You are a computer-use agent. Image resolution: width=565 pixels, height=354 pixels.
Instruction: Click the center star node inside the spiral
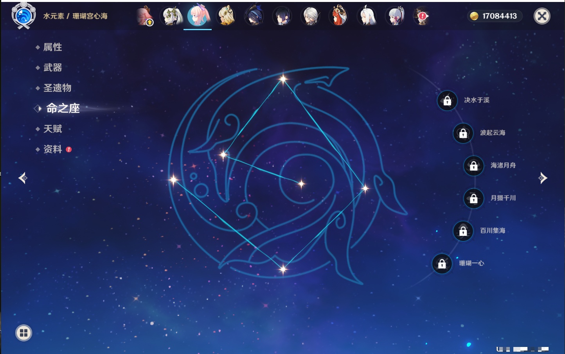(301, 183)
